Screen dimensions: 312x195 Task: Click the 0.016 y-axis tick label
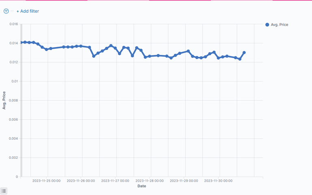coord(14,24)
